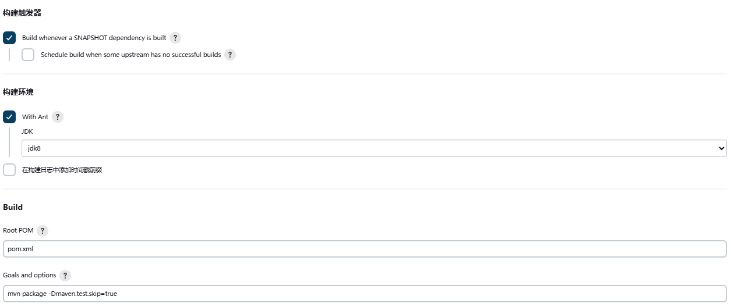Enable timestamp prefix in build log checkbox

(x=9, y=170)
